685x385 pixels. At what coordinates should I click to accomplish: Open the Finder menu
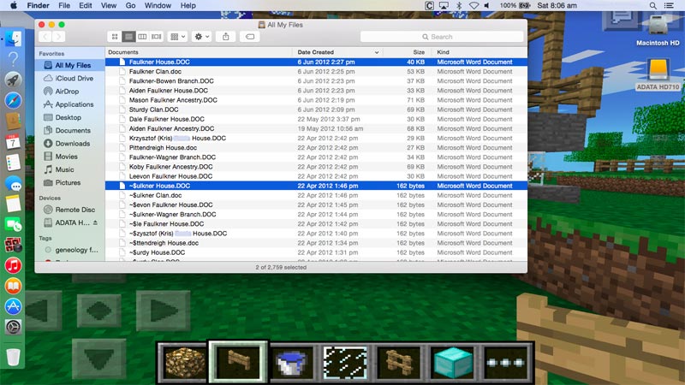coord(38,6)
